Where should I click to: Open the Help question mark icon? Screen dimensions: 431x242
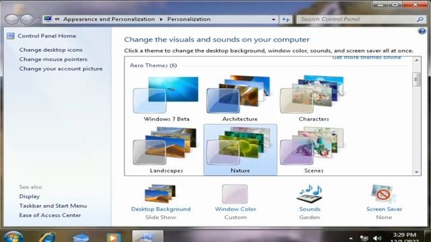click(x=422, y=32)
